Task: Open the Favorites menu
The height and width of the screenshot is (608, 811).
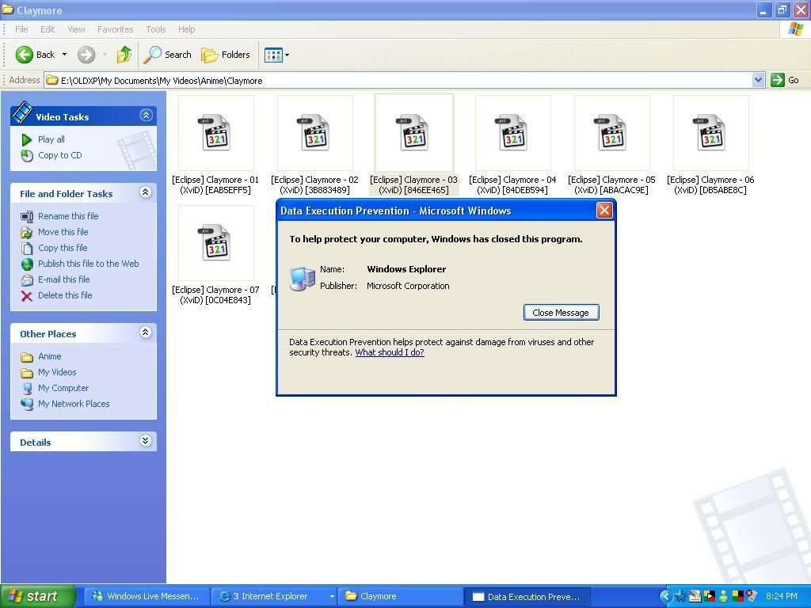Action: coord(115,29)
